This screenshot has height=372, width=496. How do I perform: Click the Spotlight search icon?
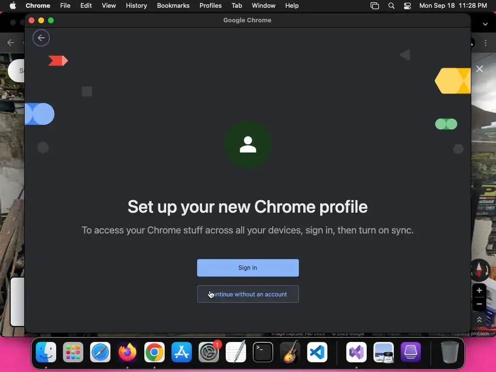[391, 6]
